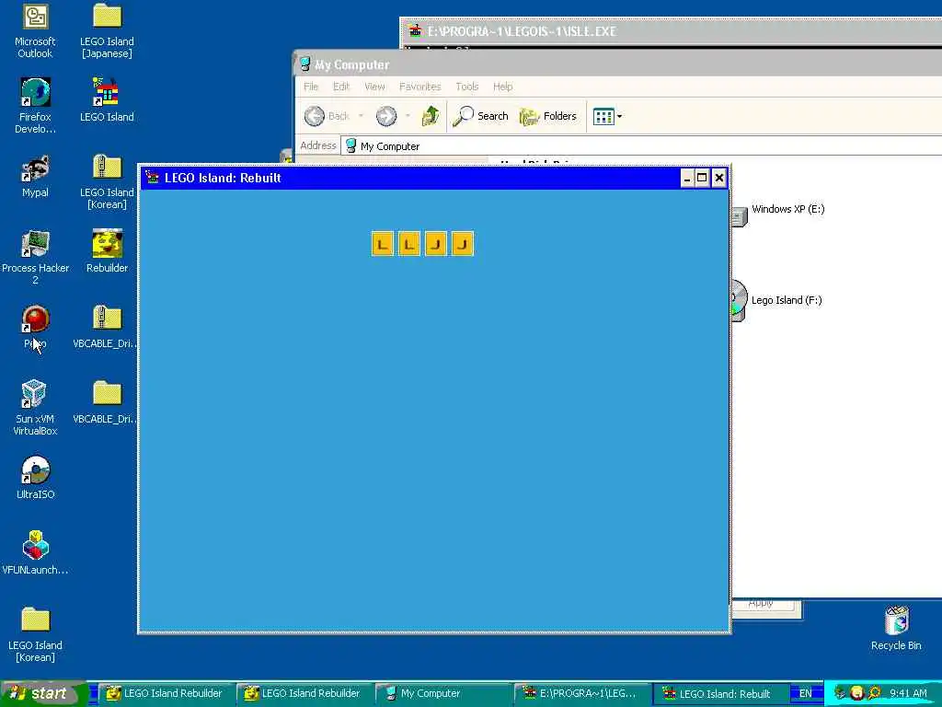Click the Search button in My Computer toolbar
942x707 pixels.
pos(480,116)
